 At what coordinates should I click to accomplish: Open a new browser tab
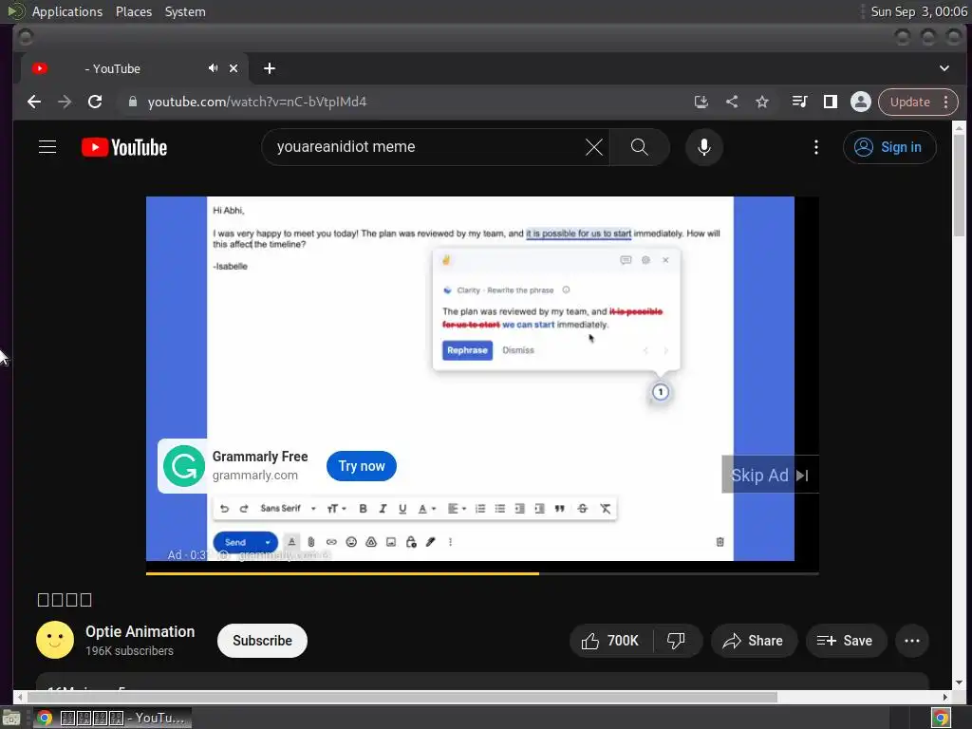269,68
